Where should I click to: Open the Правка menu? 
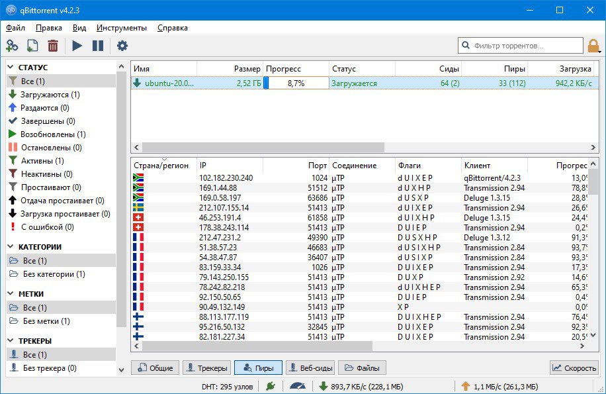click(x=49, y=28)
